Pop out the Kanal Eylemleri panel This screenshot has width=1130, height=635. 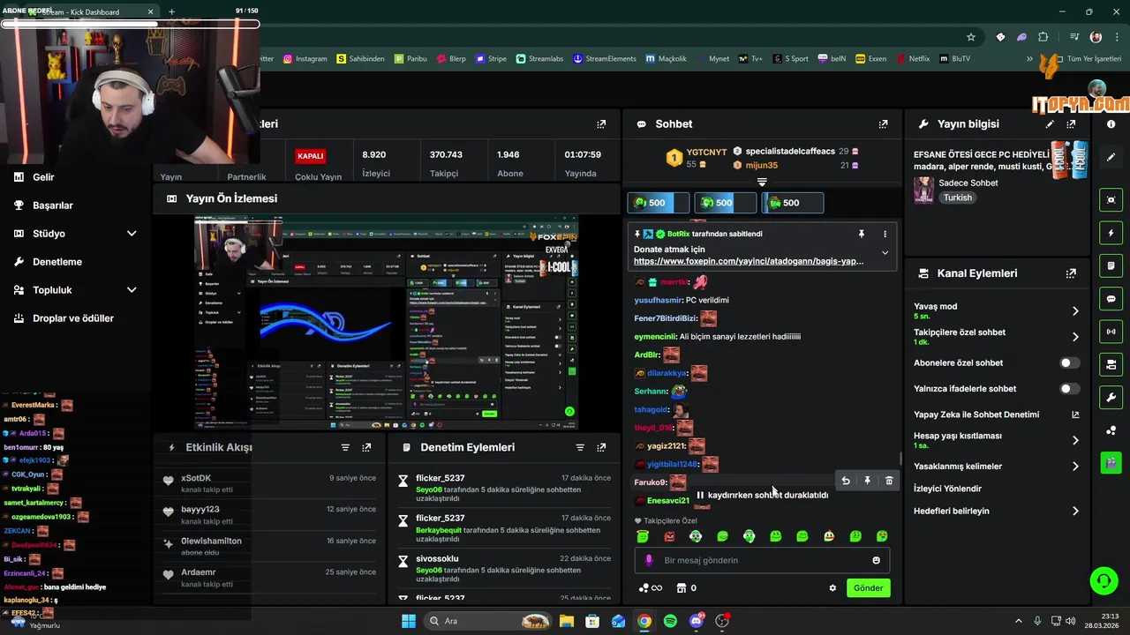pos(1071,273)
